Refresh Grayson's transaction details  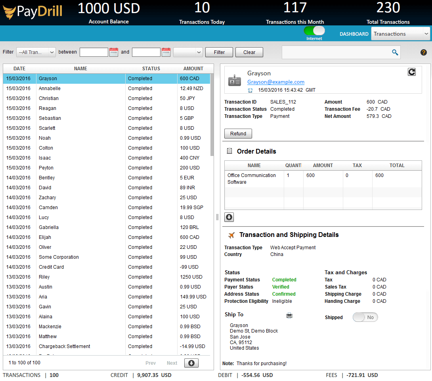412,72
